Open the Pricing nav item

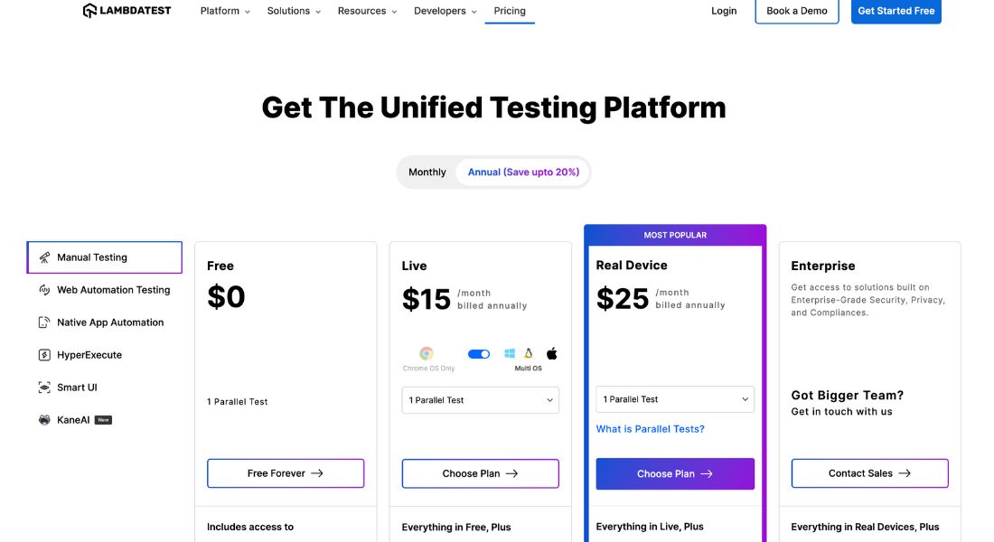(510, 11)
